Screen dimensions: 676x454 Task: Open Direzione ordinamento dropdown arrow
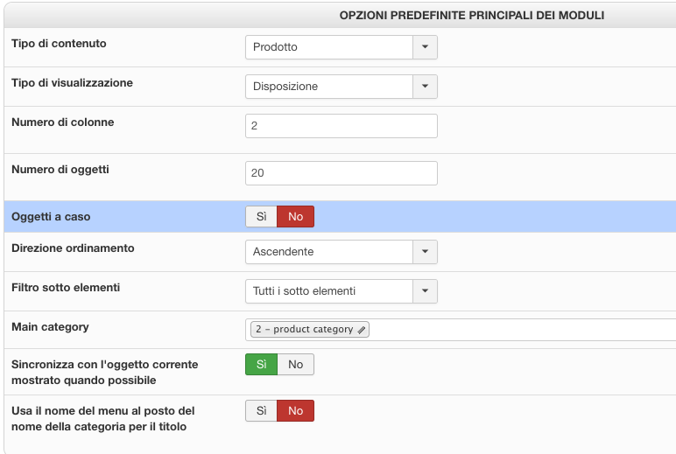point(425,252)
